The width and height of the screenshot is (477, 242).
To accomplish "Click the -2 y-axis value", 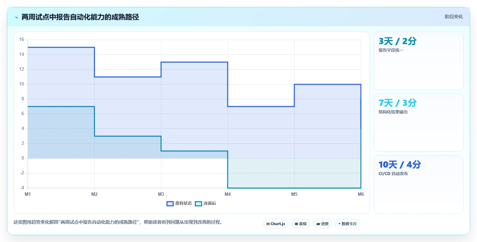I will click(x=21, y=173).
